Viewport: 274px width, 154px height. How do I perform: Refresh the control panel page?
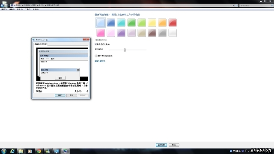pyautogui.click(x=237, y=6)
